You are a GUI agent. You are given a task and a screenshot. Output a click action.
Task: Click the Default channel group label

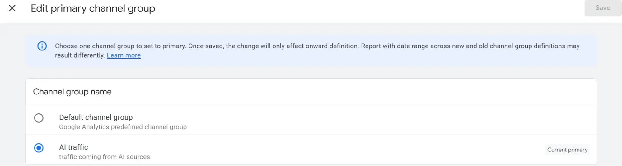[x=96, y=117]
